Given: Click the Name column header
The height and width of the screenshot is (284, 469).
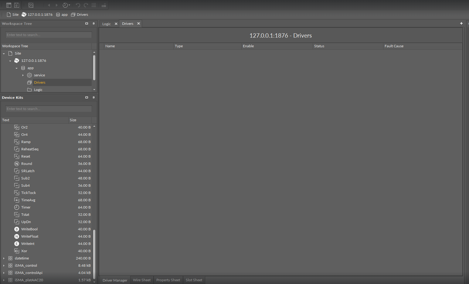Looking at the screenshot, I should [110, 46].
